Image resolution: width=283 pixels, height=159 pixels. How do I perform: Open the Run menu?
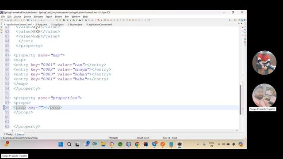pyautogui.click(x=67, y=17)
